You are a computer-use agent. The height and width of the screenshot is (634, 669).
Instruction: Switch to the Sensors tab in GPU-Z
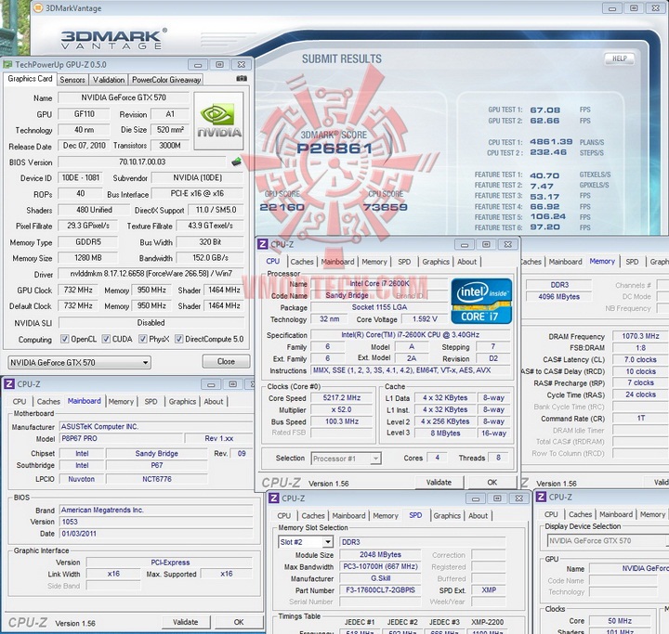pyautogui.click(x=72, y=80)
